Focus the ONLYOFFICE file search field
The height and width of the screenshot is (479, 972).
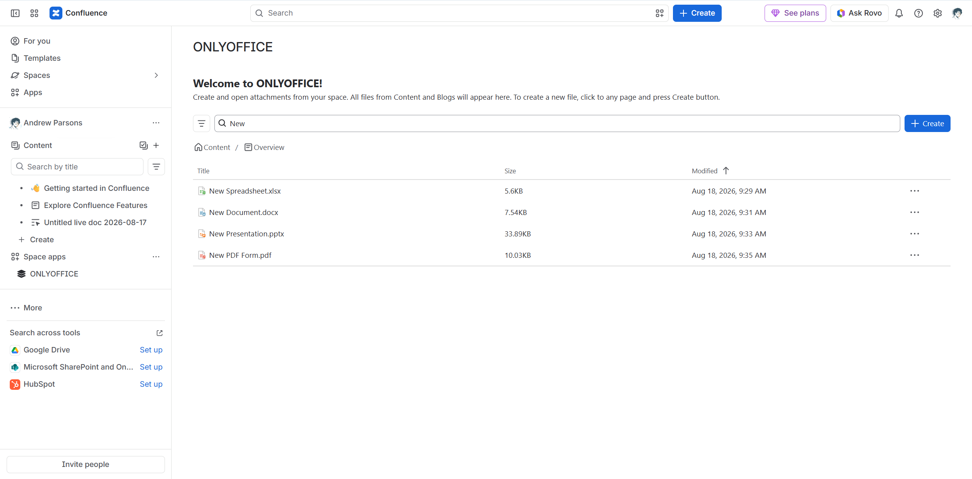tap(557, 123)
